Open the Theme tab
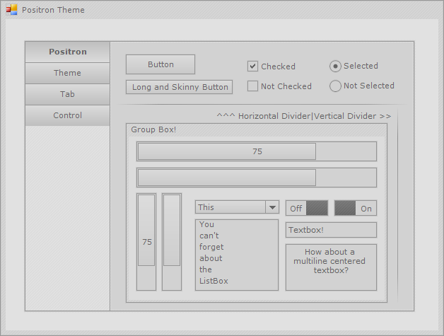 [68, 73]
